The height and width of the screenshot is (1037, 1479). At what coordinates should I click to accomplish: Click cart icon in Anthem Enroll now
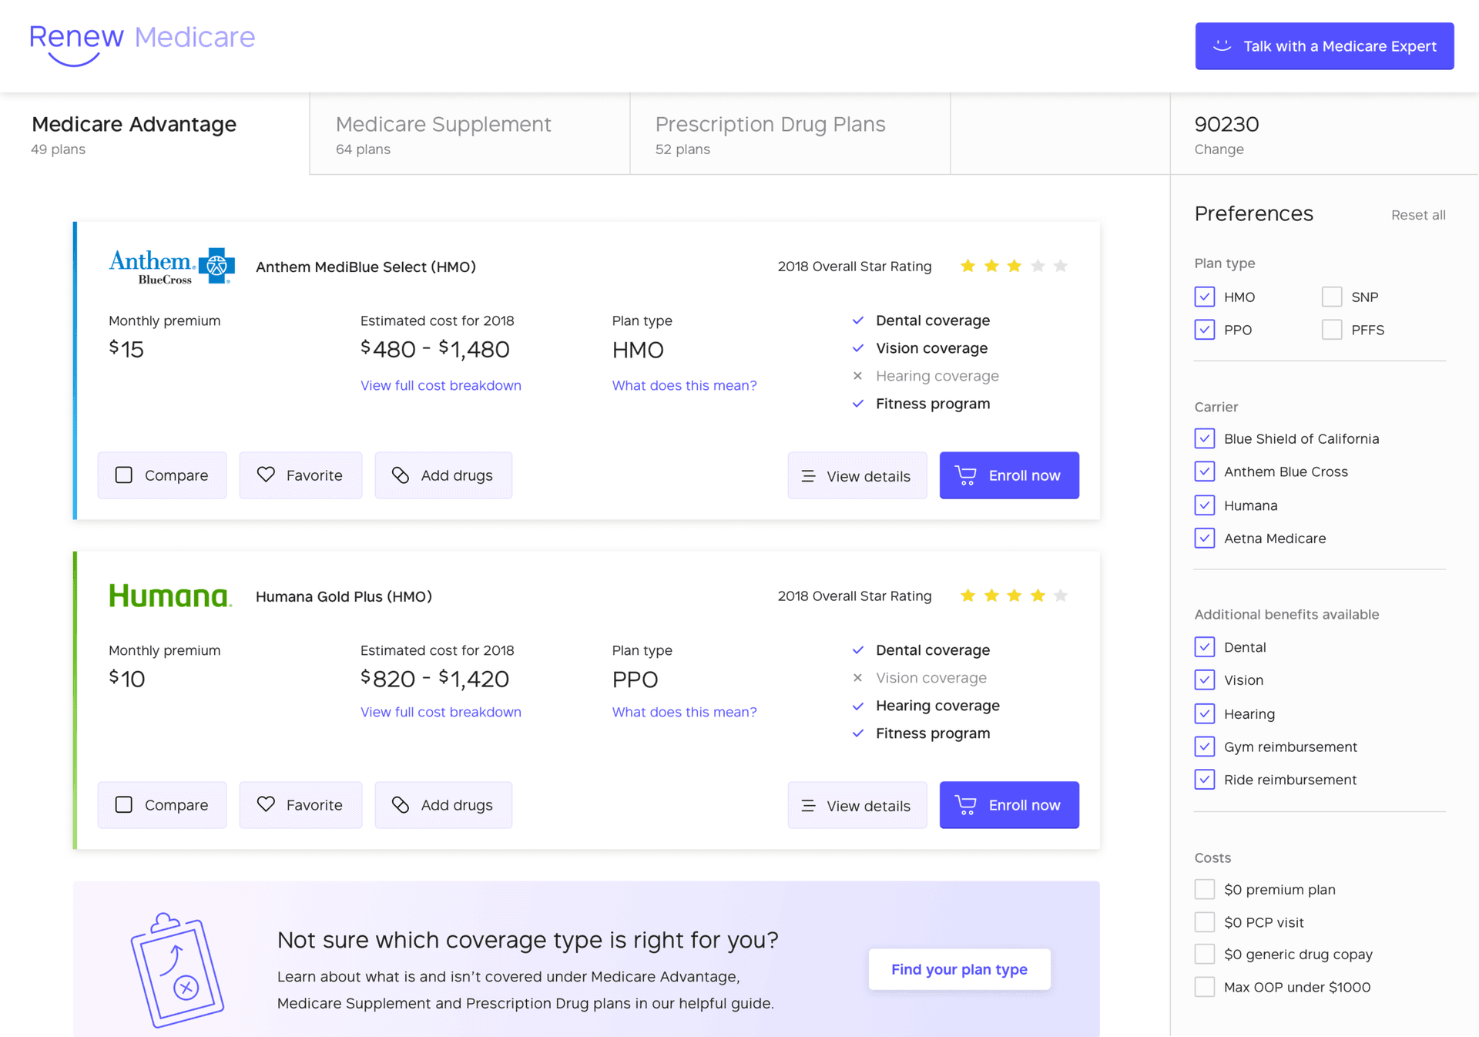coord(966,475)
